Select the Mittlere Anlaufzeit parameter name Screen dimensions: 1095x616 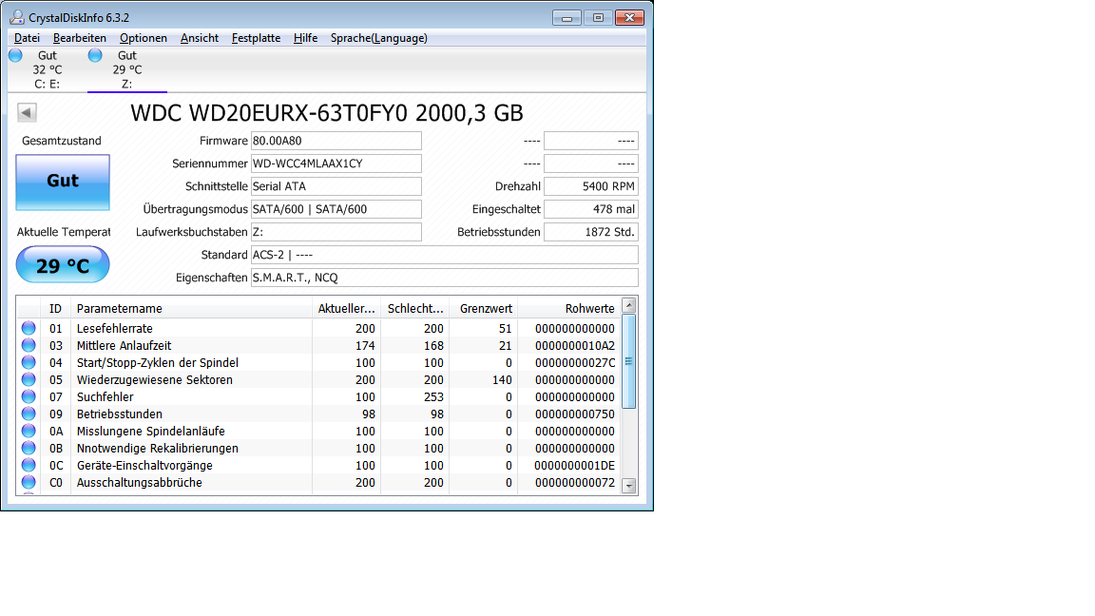tap(124, 346)
